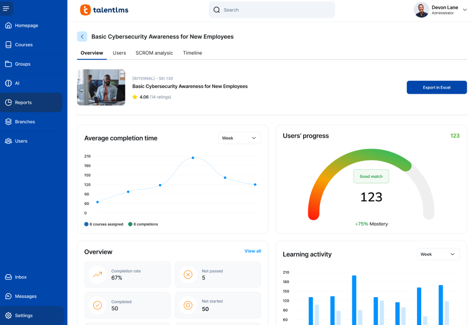The height and width of the screenshot is (325, 472).
Task: Click the Not passed 5 value
Action: pyautogui.click(x=203, y=278)
